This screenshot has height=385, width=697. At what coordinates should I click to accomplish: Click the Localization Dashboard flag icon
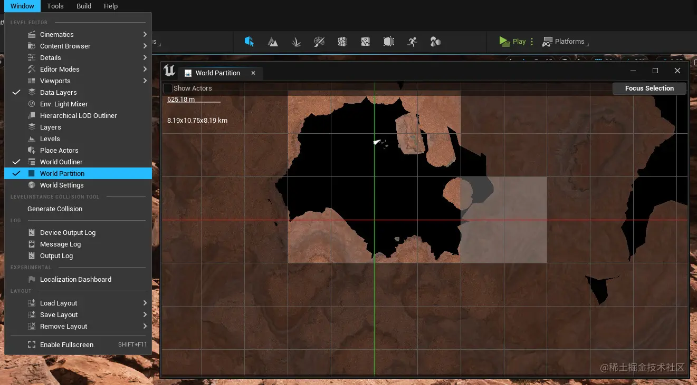point(32,279)
